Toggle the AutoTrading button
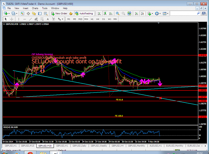 click(84, 13)
